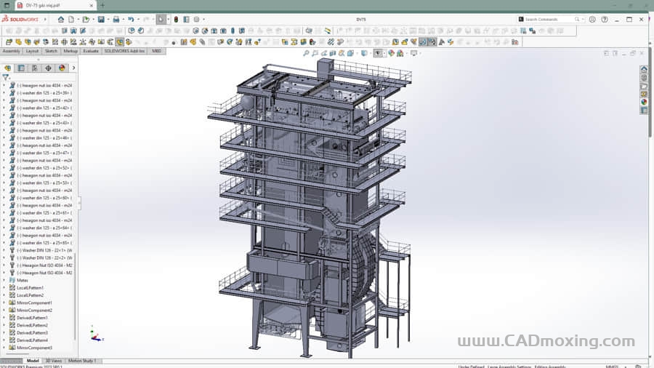Click the Rebuild traffic light icon
Screen dimensions: 654x368
point(175,20)
